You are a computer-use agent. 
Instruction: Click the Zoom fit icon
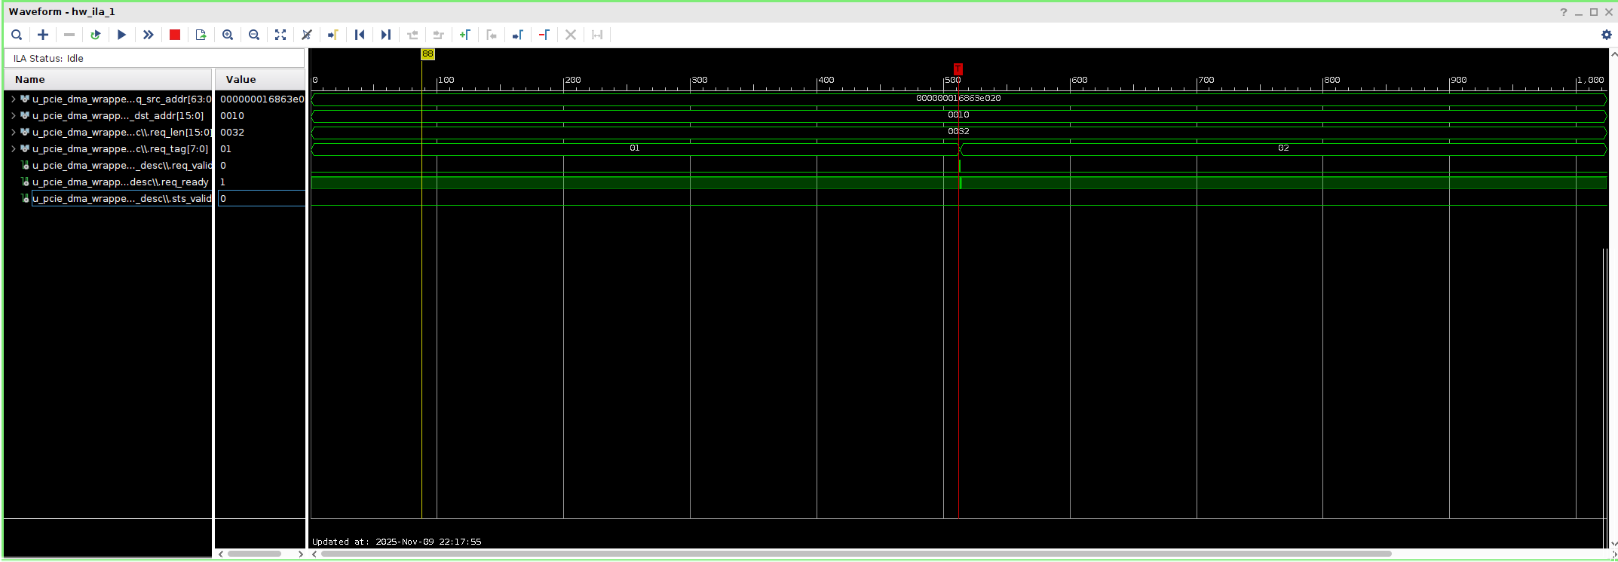(280, 35)
